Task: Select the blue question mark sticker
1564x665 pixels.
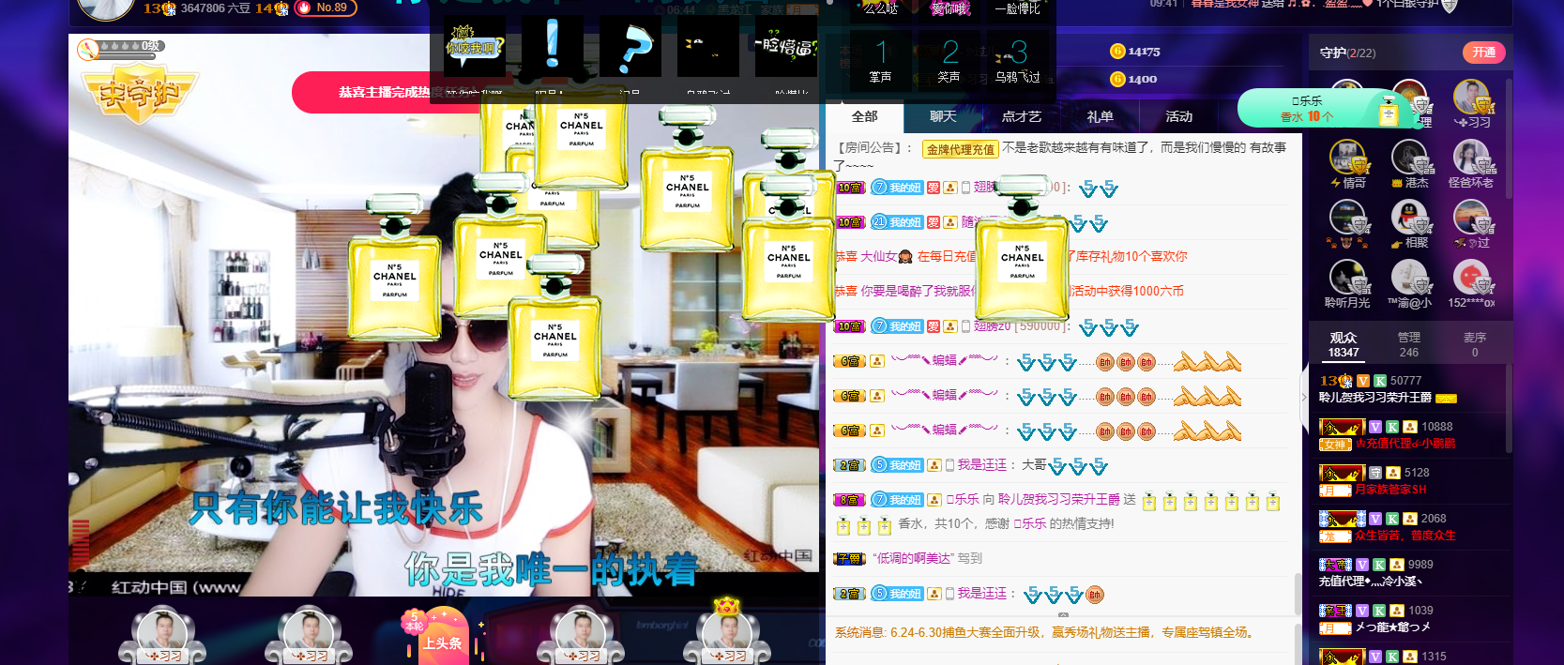Action: click(630, 47)
